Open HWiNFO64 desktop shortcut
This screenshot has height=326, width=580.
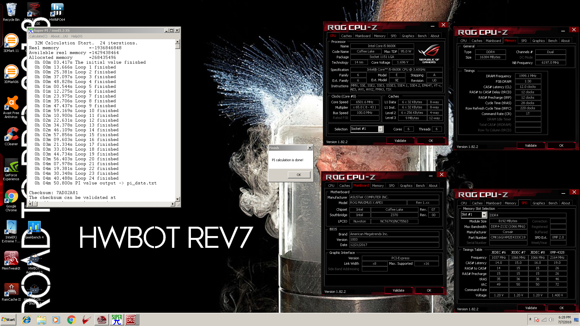tap(57, 12)
